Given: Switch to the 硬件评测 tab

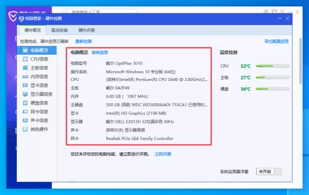Looking at the screenshot, I should coord(87,30).
